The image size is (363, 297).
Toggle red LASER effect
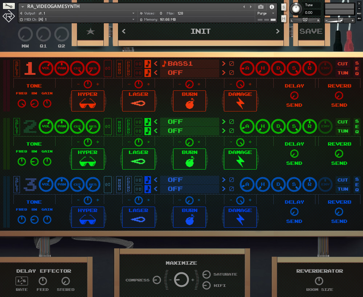138,101
